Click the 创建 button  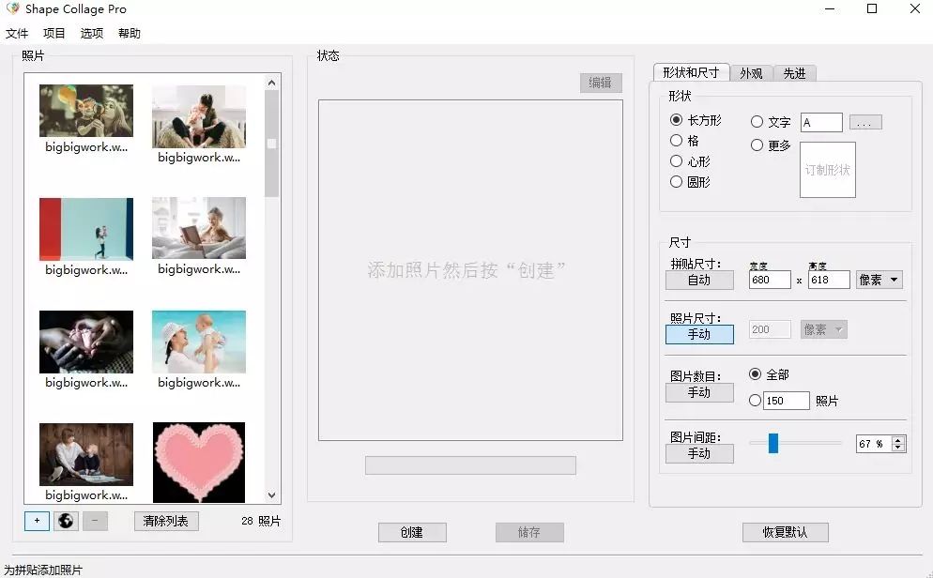tap(412, 532)
